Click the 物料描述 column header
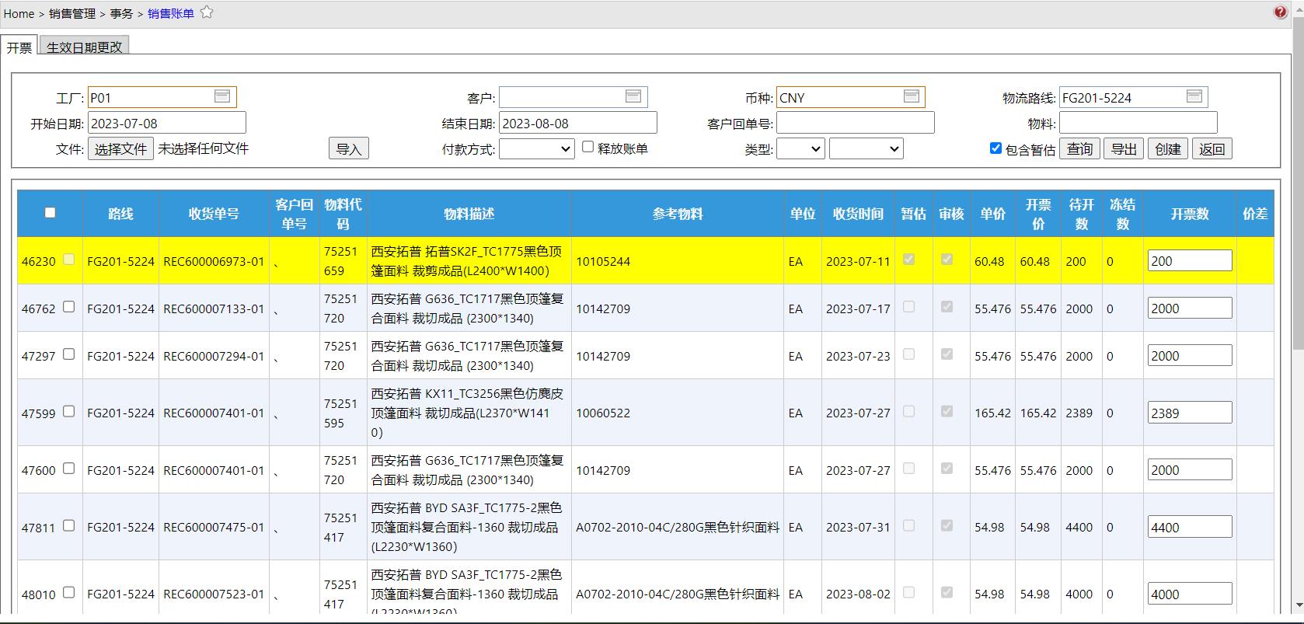 tap(469, 214)
